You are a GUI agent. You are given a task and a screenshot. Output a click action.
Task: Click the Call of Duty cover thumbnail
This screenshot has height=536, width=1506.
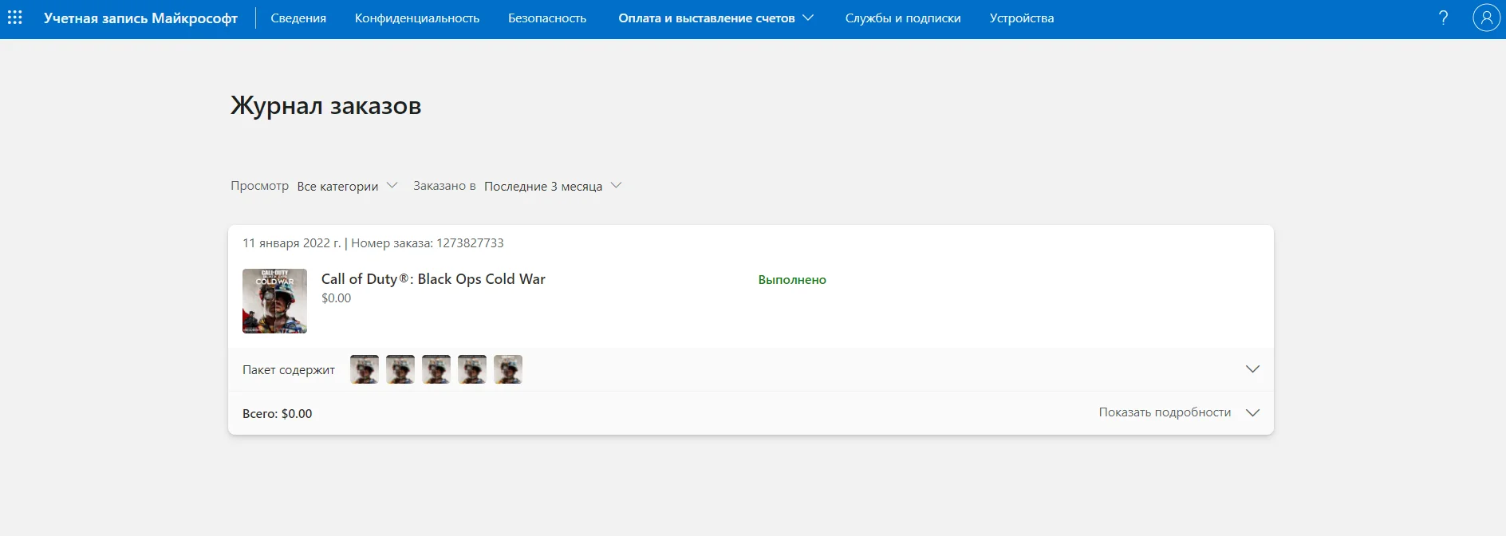point(274,301)
